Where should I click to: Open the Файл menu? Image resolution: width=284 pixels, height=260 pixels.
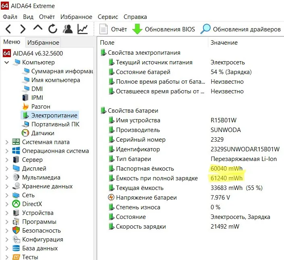tap(10, 17)
